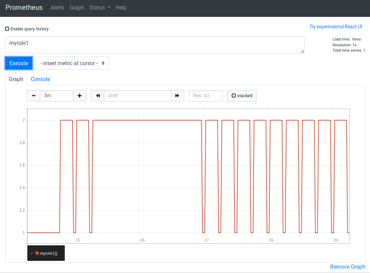The height and width of the screenshot is (273, 370).
Task: Open the Help page from the navbar
Action: [121, 7]
